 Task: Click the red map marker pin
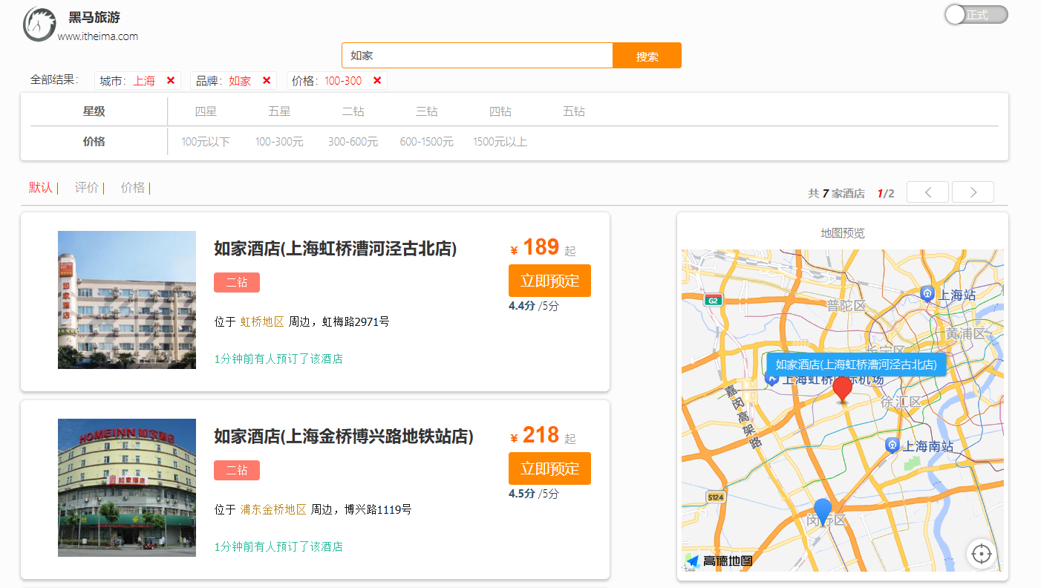click(842, 389)
